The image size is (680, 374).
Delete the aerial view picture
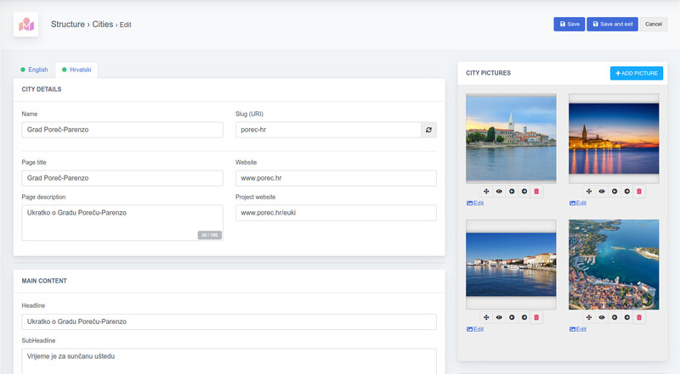(639, 317)
